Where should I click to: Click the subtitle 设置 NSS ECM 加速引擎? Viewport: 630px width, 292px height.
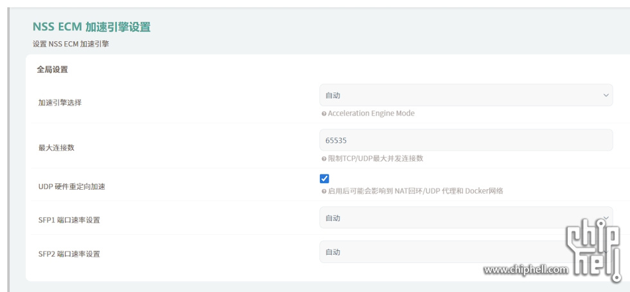[71, 44]
